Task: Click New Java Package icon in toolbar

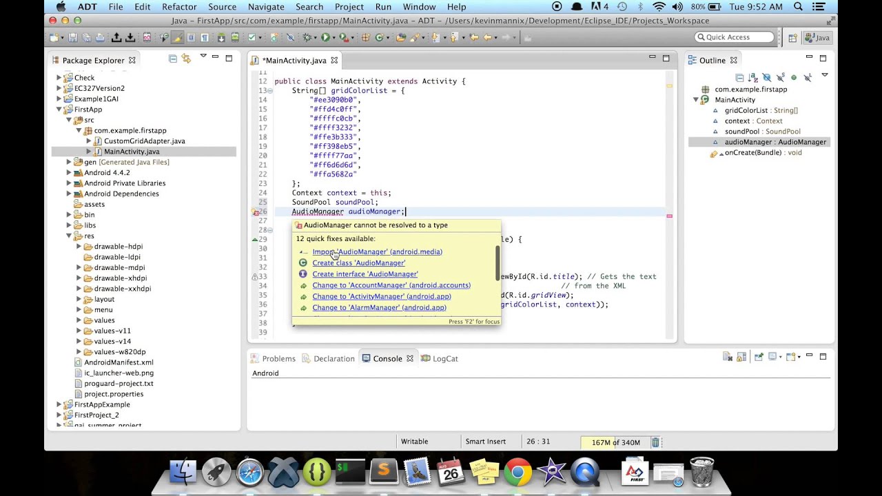Action: click(x=365, y=37)
